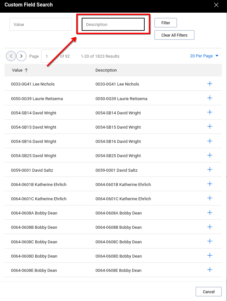Screen dimensions: 227x301
Task: Click the 1-20 of 1823 Results text
Action: click(x=100, y=56)
